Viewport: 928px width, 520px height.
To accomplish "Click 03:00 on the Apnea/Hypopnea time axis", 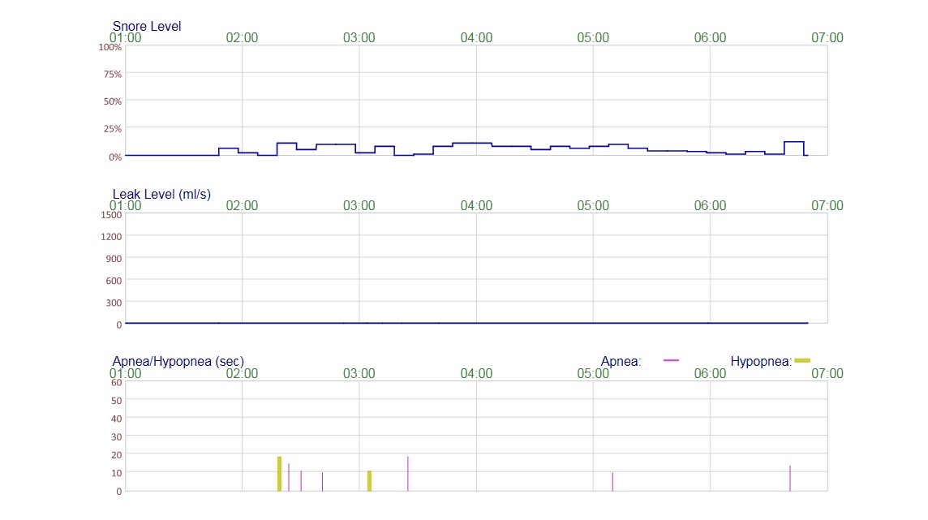I will point(359,374).
